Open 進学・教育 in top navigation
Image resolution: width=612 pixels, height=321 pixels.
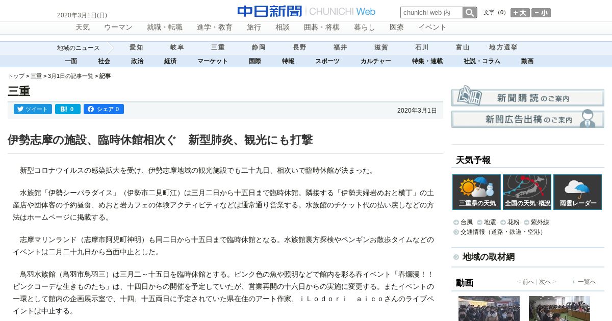(215, 28)
